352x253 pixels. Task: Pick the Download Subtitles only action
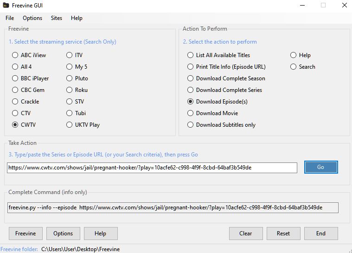[191, 125]
